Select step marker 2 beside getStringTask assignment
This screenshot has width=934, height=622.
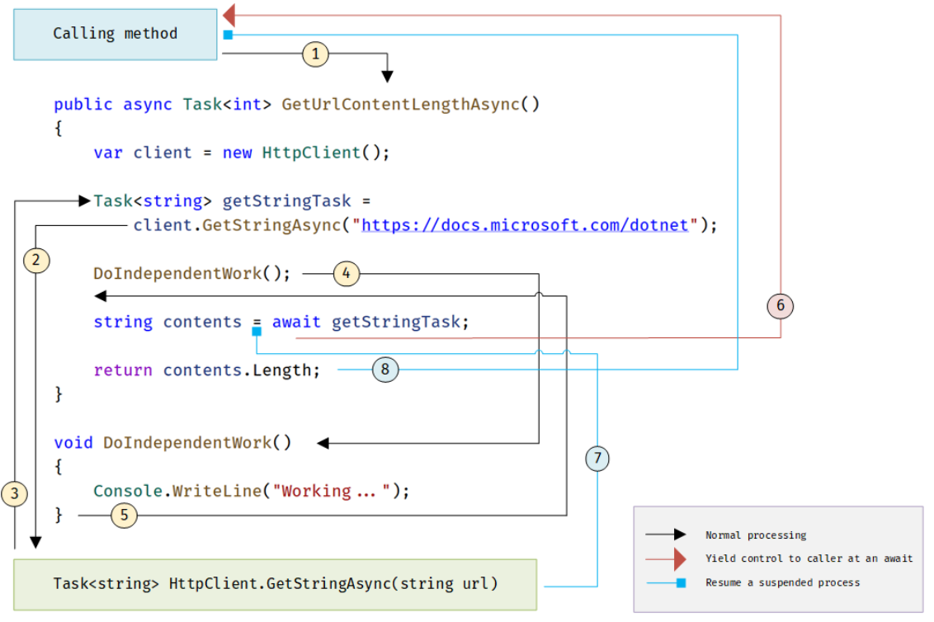pos(36,260)
